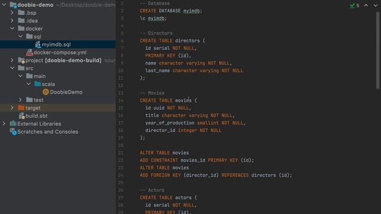
Task: Click 'uuid' type on the movies id line
Action: (159, 108)
